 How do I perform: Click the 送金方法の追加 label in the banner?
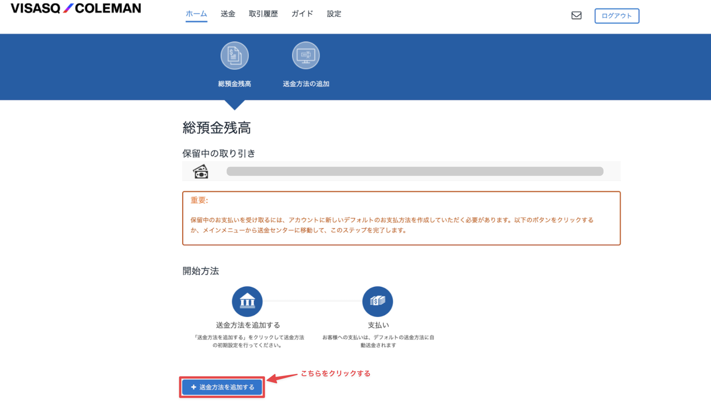[306, 84]
